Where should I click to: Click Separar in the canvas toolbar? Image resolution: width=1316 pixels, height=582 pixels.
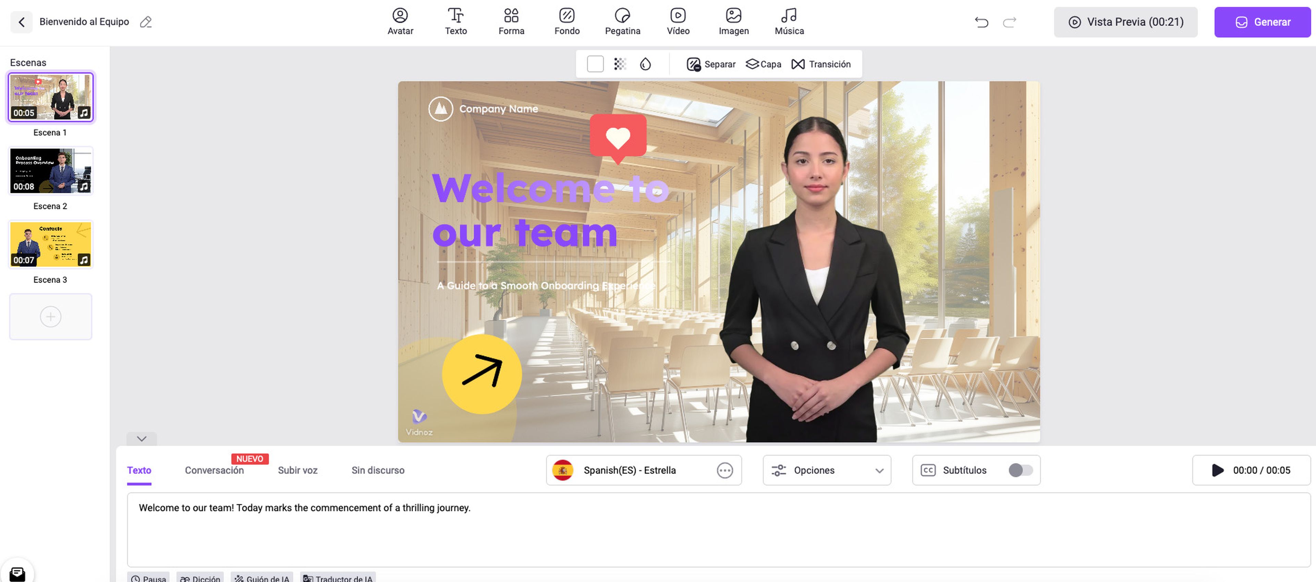click(711, 64)
